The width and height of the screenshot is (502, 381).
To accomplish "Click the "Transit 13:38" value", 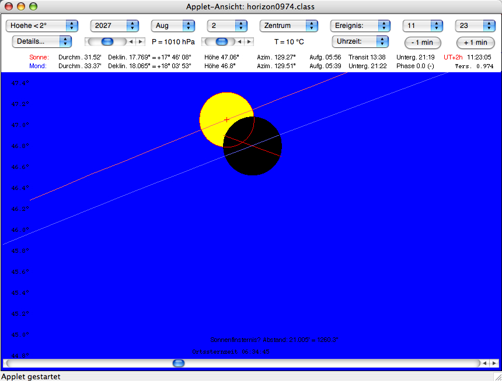I will point(367,57).
